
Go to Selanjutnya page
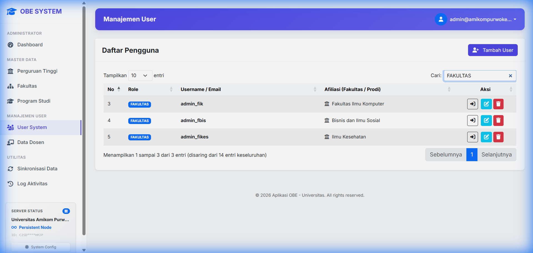pos(496,155)
